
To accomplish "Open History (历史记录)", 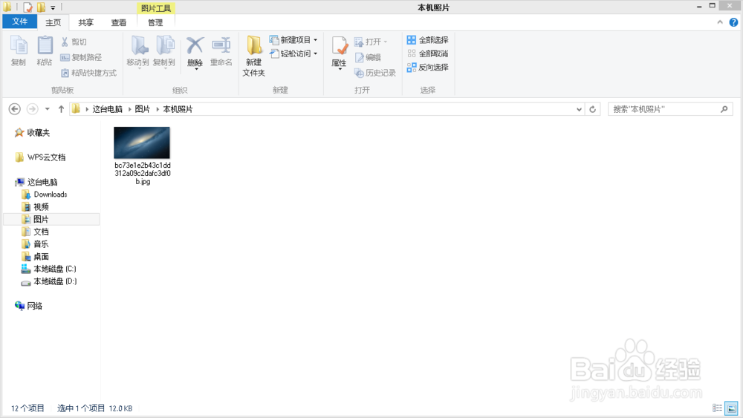I will [374, 73].
